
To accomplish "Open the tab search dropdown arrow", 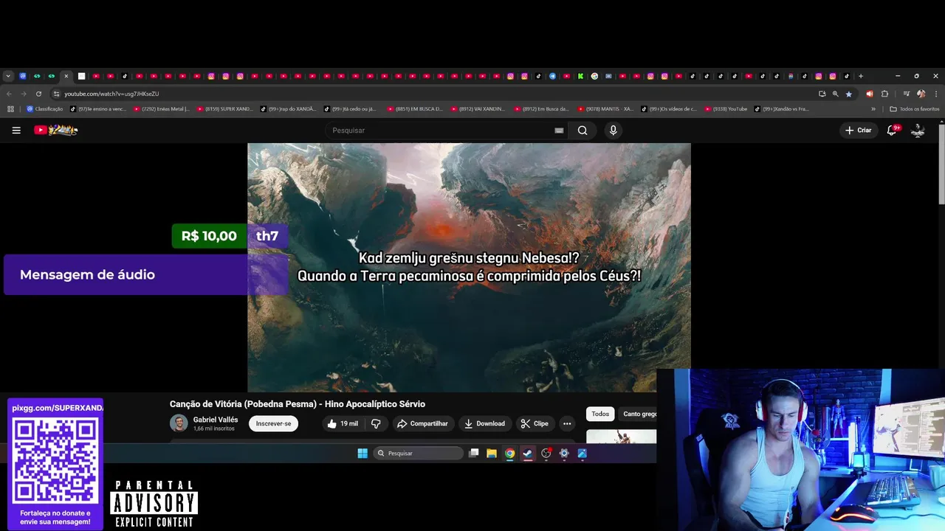I will 8,76.
